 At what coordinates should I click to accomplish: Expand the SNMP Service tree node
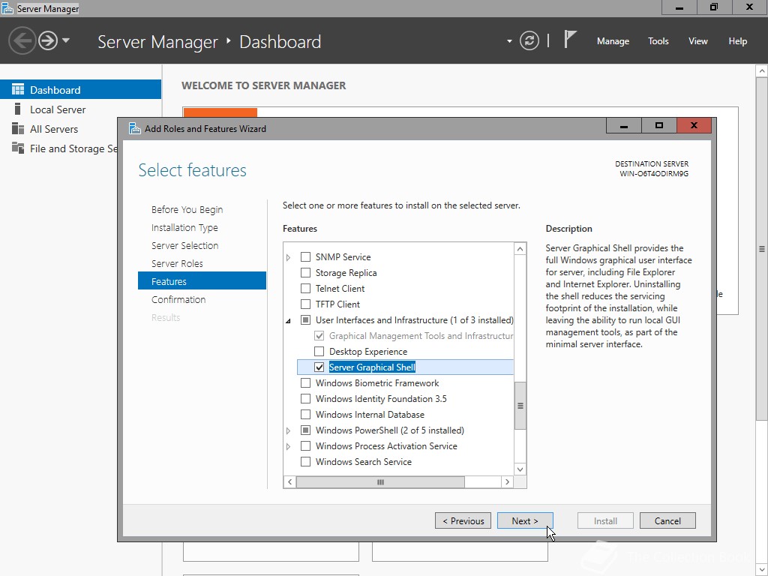coord(289,257)
